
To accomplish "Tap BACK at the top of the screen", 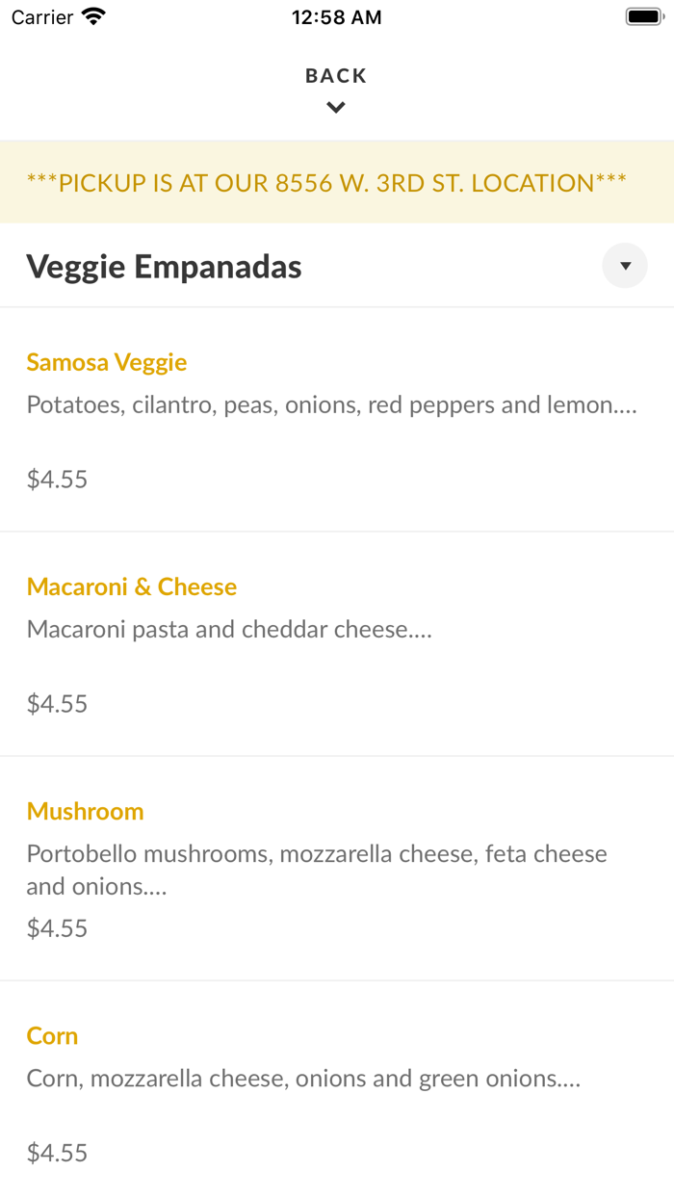I will [336, 74].
